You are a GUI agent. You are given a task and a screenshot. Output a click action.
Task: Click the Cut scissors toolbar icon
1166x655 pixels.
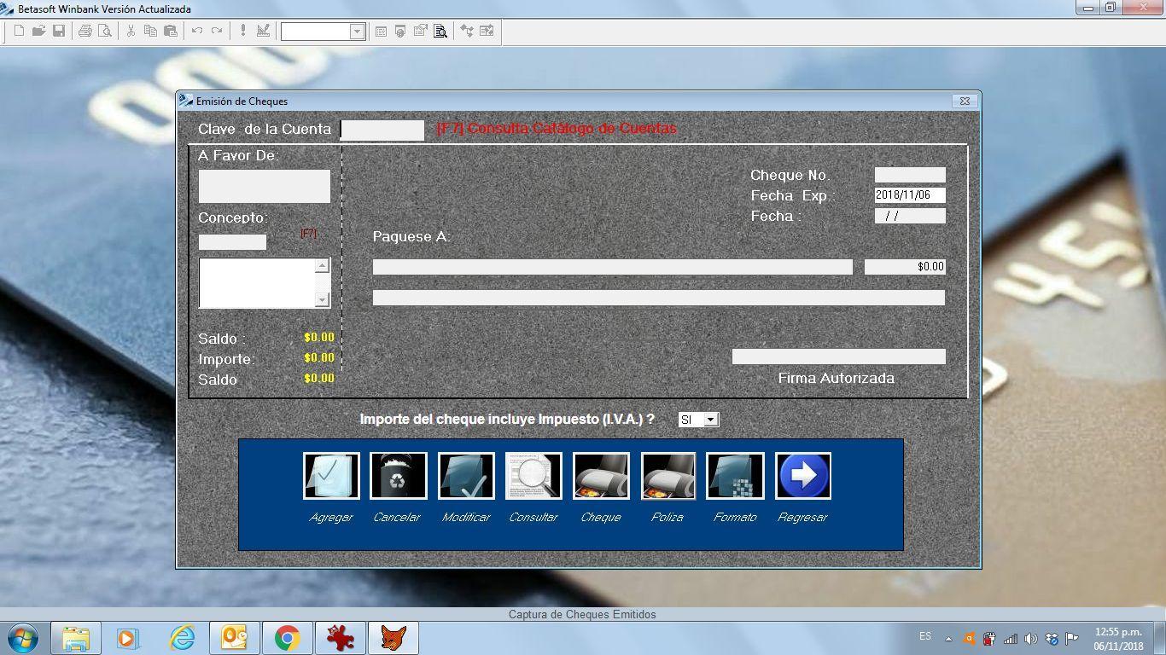pos(131,31)
